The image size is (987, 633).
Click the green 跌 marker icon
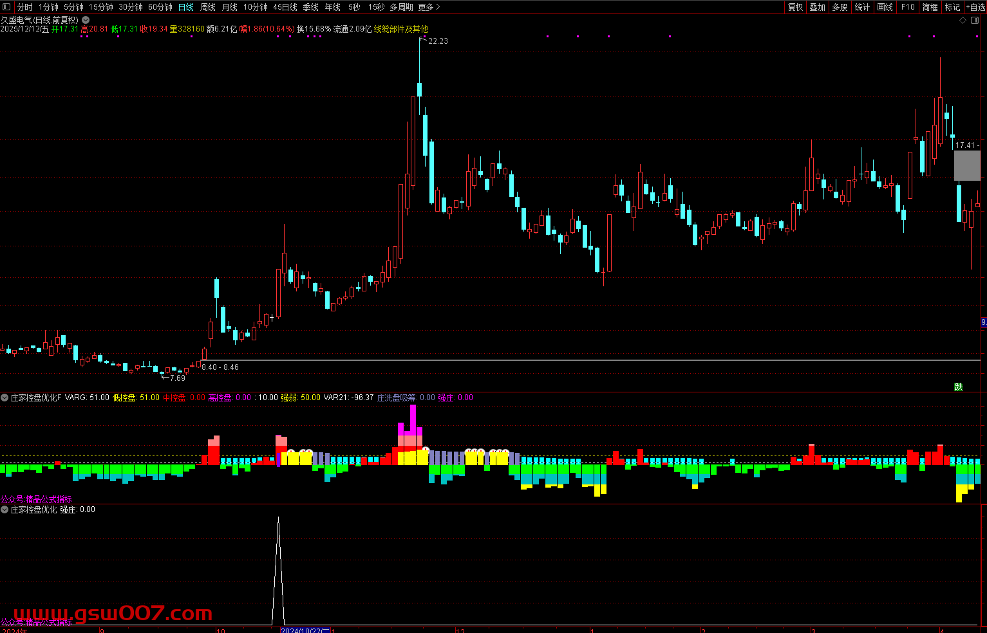tap(958, 387)
